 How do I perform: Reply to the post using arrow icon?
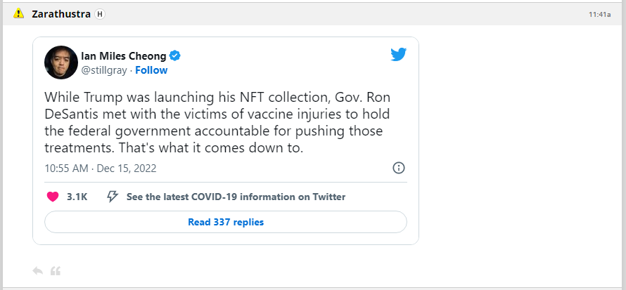38,271
